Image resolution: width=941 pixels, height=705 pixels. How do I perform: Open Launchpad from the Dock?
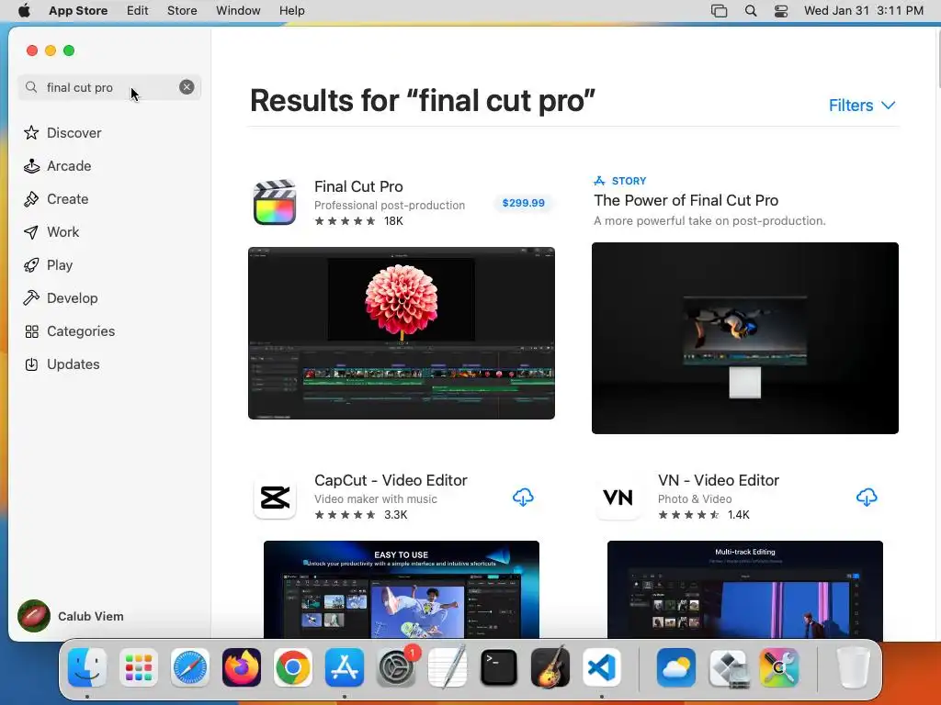[139, 667]
